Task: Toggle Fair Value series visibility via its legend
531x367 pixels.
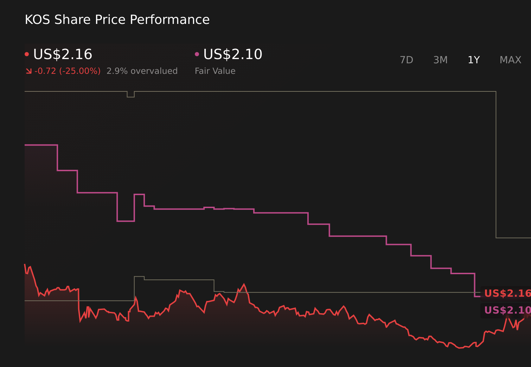Action: (x=233, y=54)
